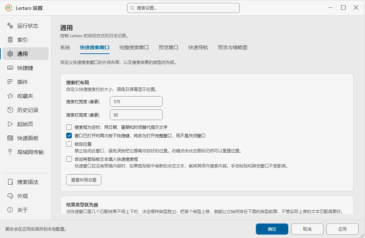Open 运行状态 in the sidebar
This screenshot has height=238, width=365.
pos(26,26)
